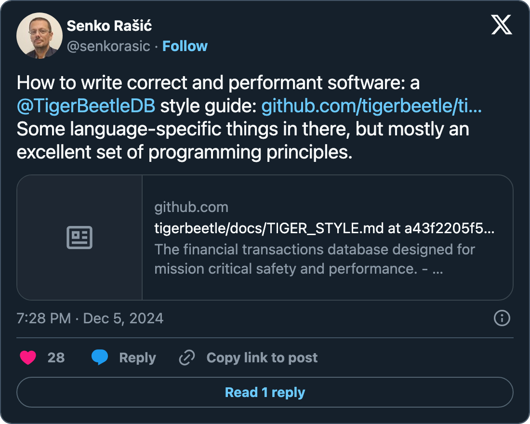Open the TIGER_STYLE.md card title
The width and height of the screenshot is (530, 424).
(324, 229)
